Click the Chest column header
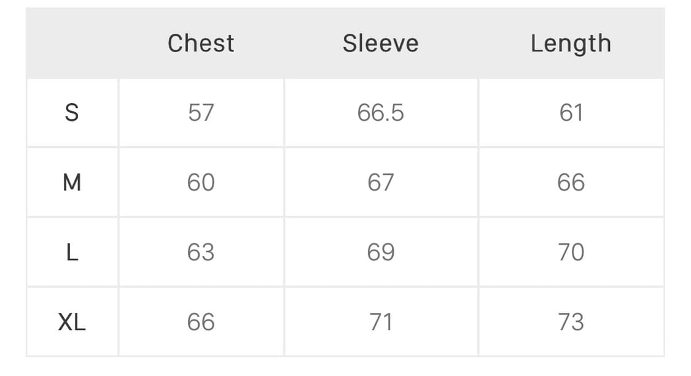 pos(201,44)
